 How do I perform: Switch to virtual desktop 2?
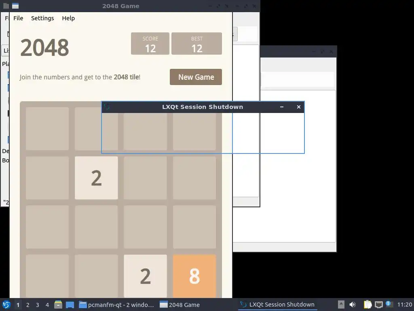28,305
